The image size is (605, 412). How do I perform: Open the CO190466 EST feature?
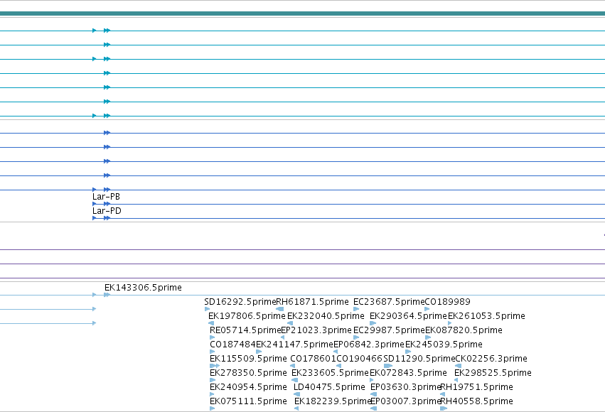[359, 359]
